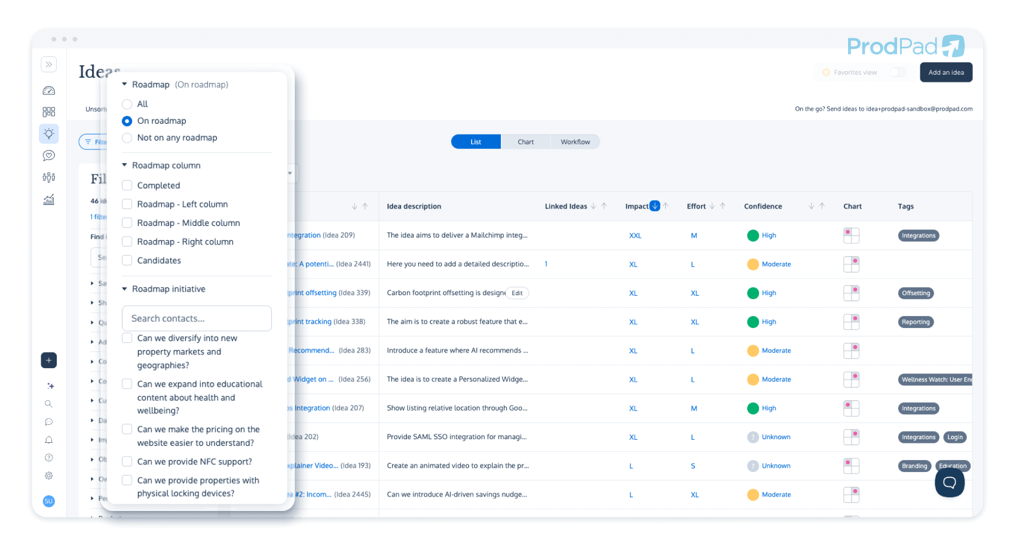Check the 'Completed' roadmap column checkbox
Screen dimensions: 1016x545
coord(127,185)
